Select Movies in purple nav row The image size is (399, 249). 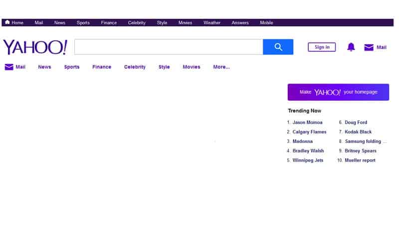192,67
